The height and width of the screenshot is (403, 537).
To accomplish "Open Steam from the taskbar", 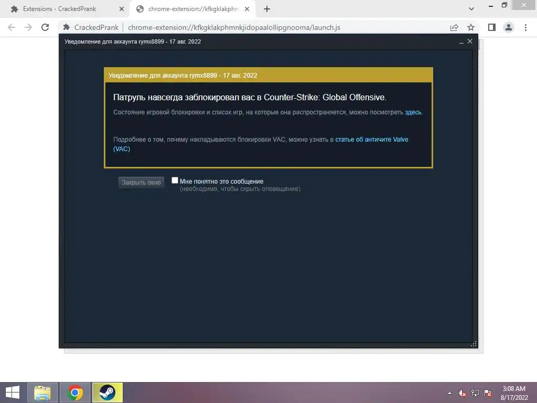I will [x=107, y=393].
